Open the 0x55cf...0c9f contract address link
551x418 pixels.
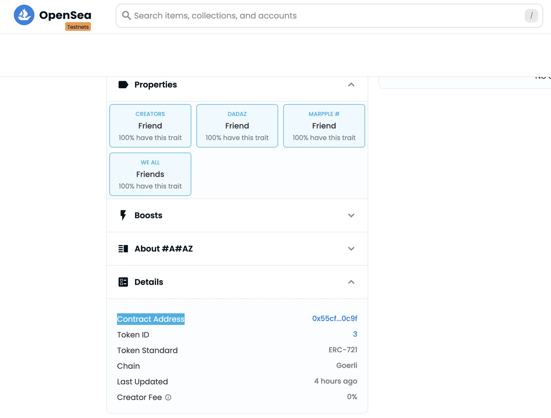[334, 319]
